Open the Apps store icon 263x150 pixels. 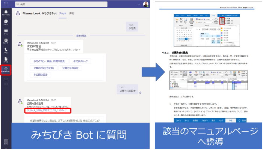pos(6,142)
